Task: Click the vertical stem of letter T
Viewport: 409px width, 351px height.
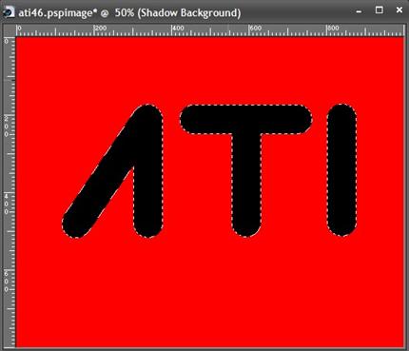Action: [246, 184]
